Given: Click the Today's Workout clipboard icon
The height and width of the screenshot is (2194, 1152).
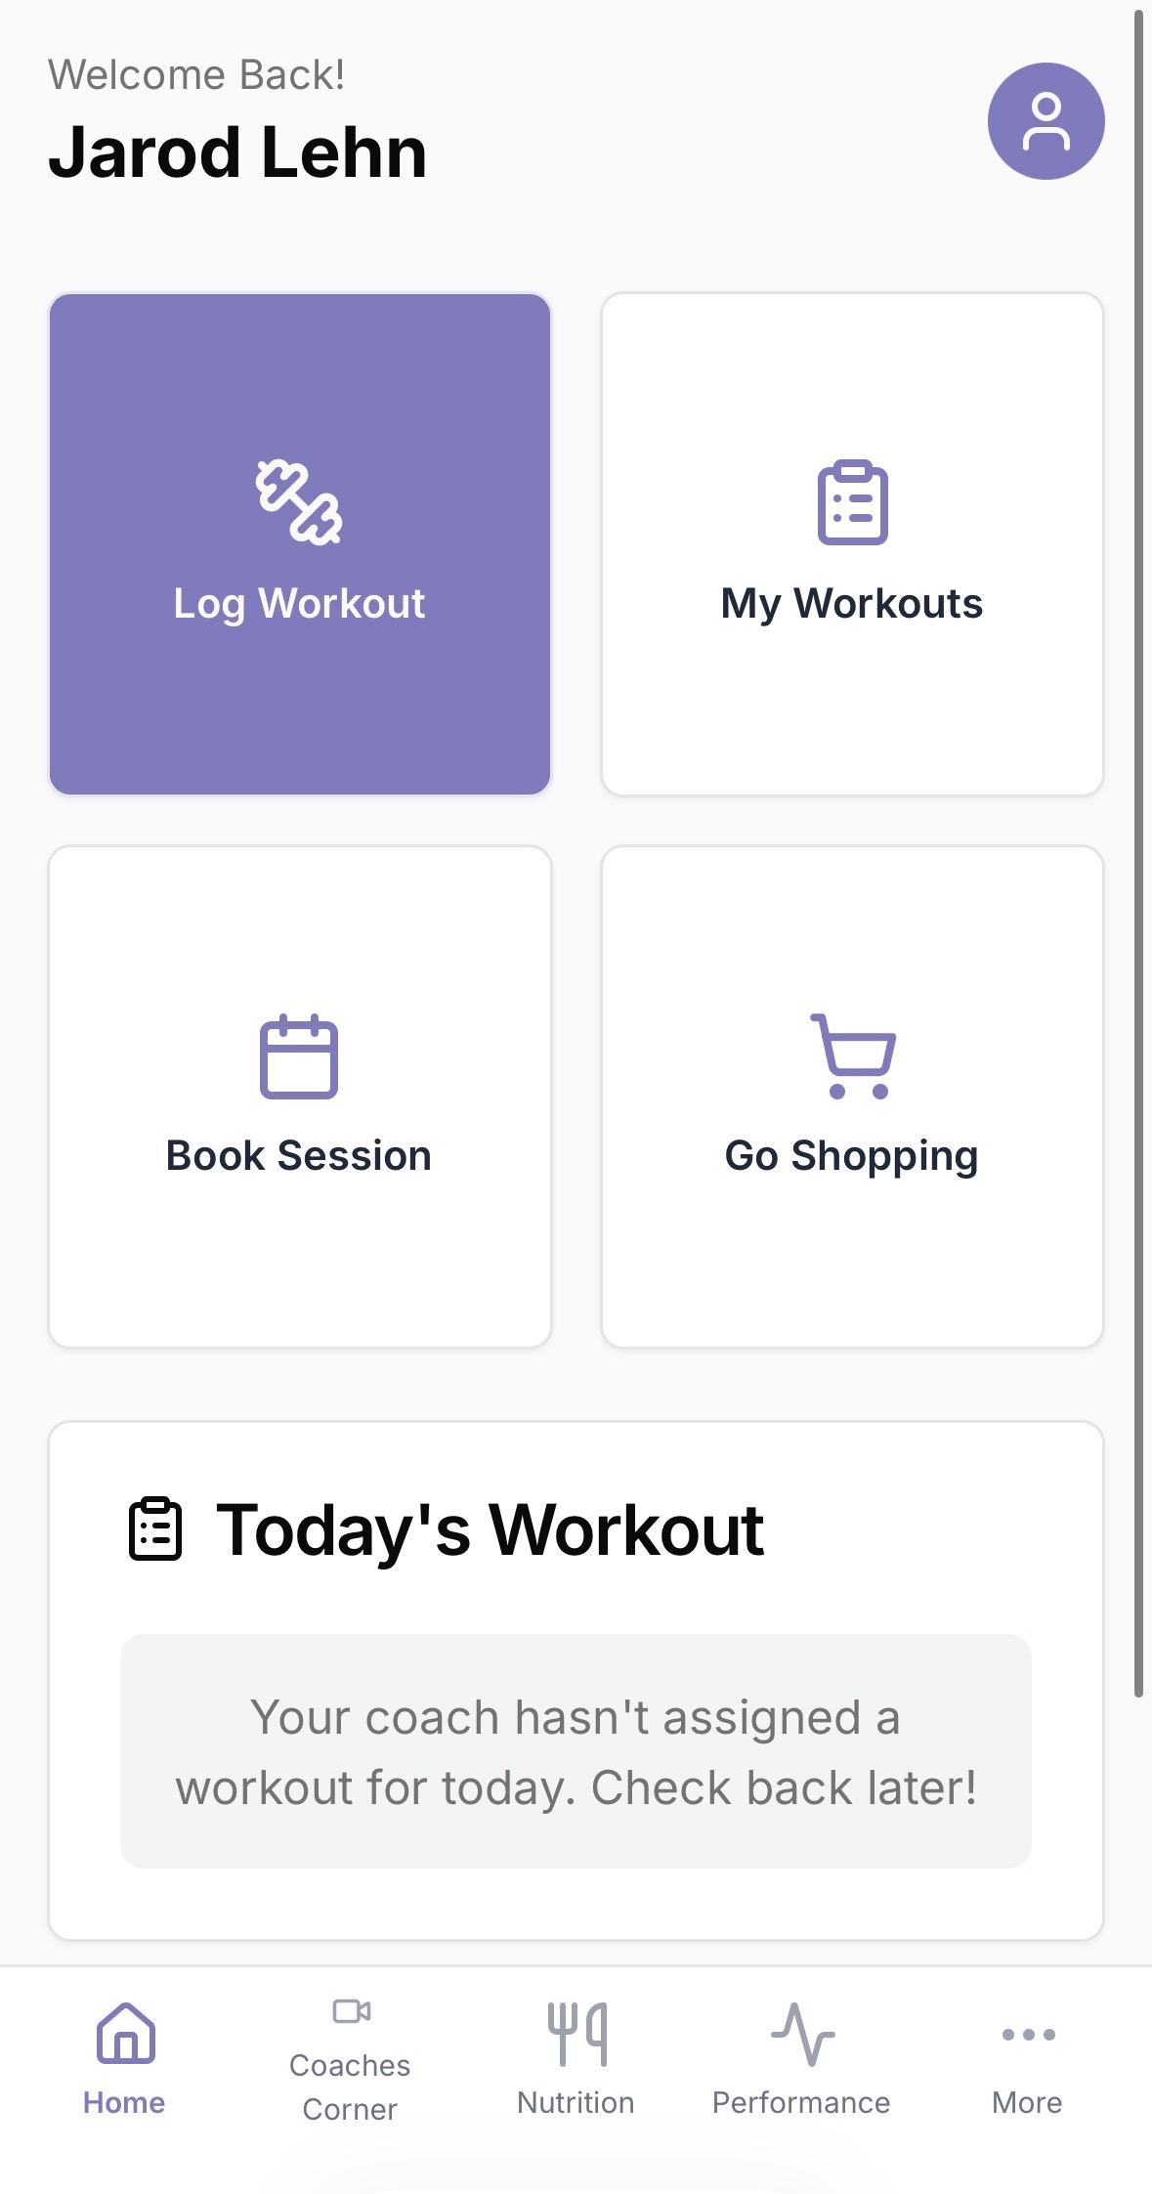Looking at the screenshot, I should pyautogui.click(x=155, y=1529).
